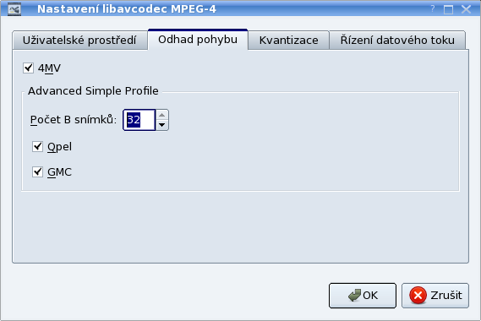Image resolution: width=481 pixels, height=321 pixels.
Task: Open the Uživatelské prostředí tab
Action: pos(79,41)
